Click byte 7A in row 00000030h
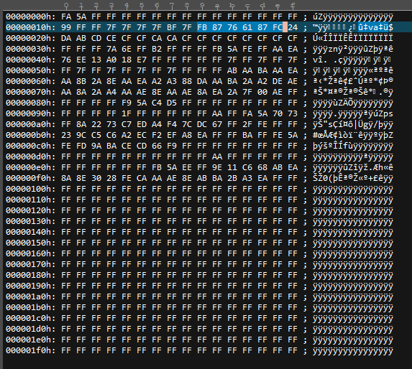 tap(111, 49)
